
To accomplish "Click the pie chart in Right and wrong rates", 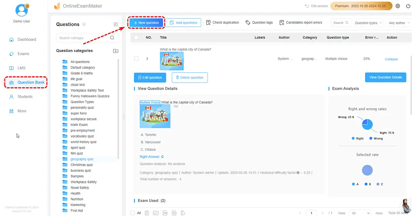I will pyautogui.click(x=367, y=124).
